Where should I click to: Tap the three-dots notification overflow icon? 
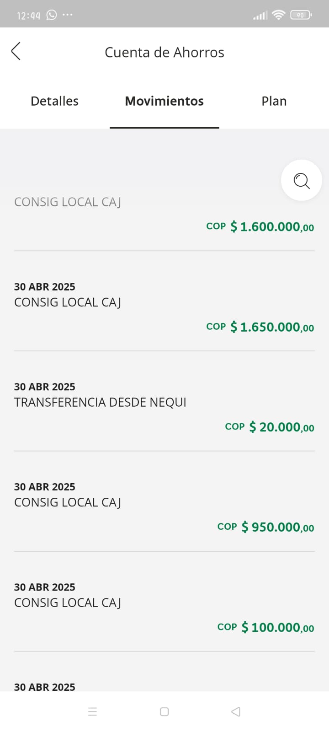click(68, 15)
